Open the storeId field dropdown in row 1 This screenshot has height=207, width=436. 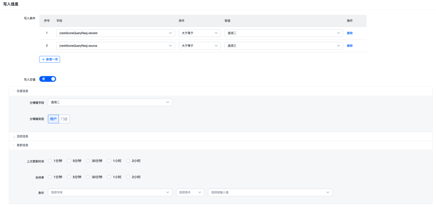(x=115, y=33)
